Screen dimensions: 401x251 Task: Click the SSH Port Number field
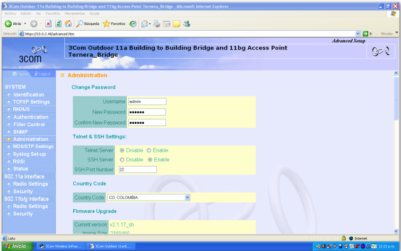137,169
